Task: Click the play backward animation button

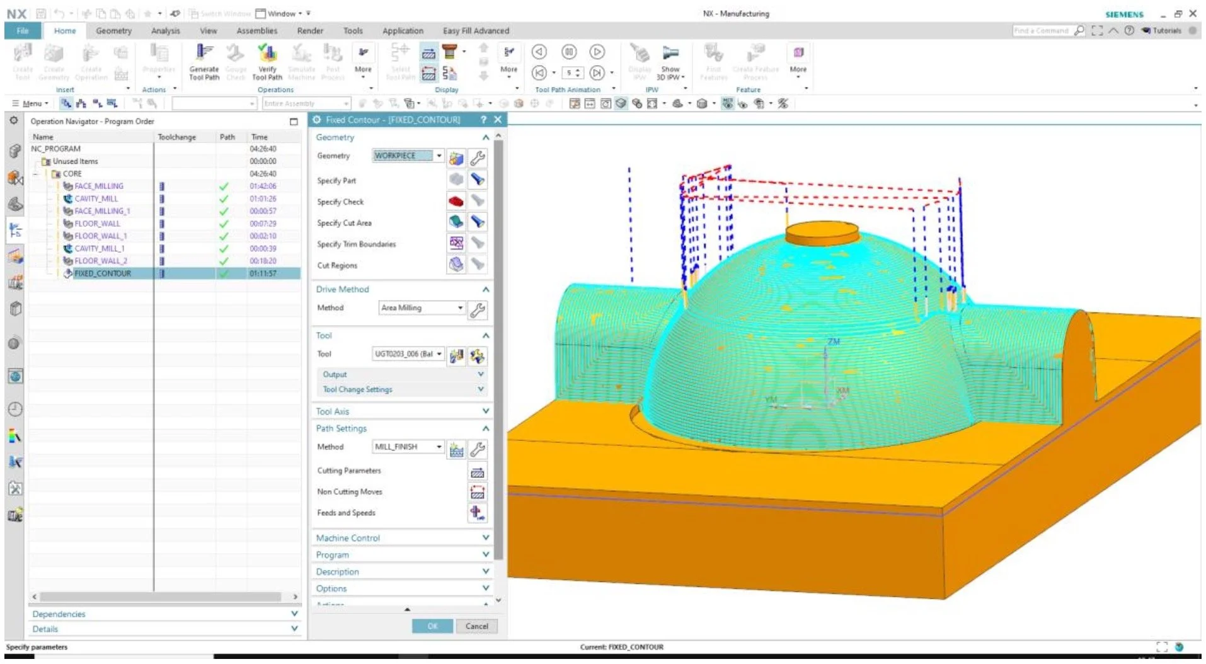Action: click(x=539, y=52)
